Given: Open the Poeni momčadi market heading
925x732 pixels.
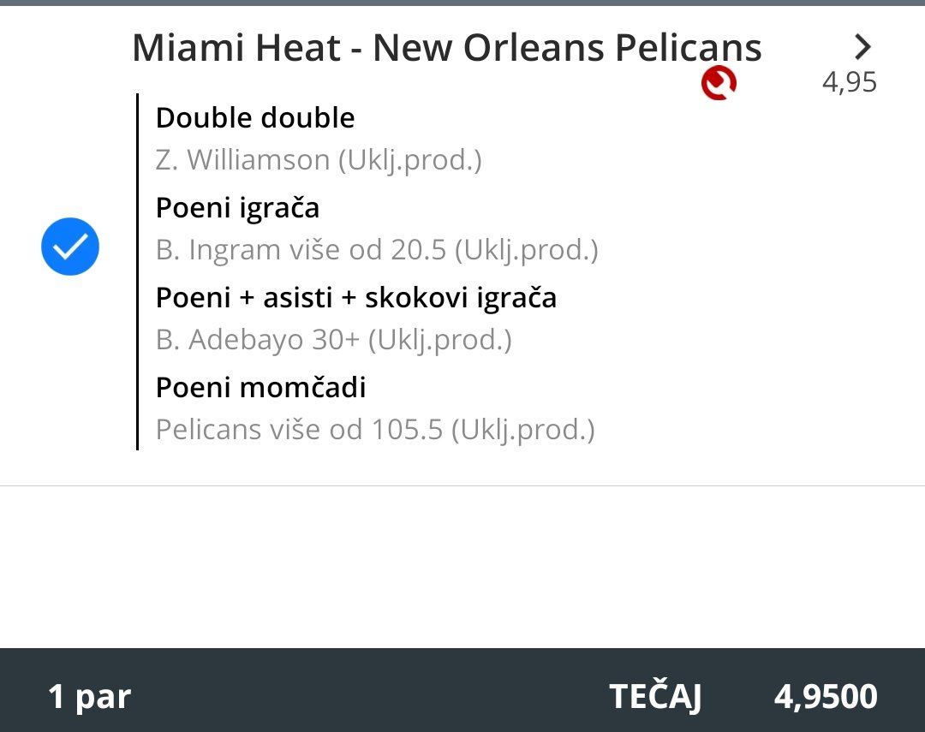Looking at the screenshot, I should point(260,388).
